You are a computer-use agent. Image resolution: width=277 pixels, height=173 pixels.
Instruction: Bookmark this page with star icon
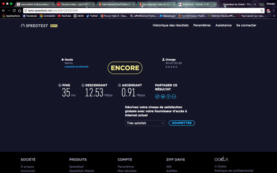point(262,11)
